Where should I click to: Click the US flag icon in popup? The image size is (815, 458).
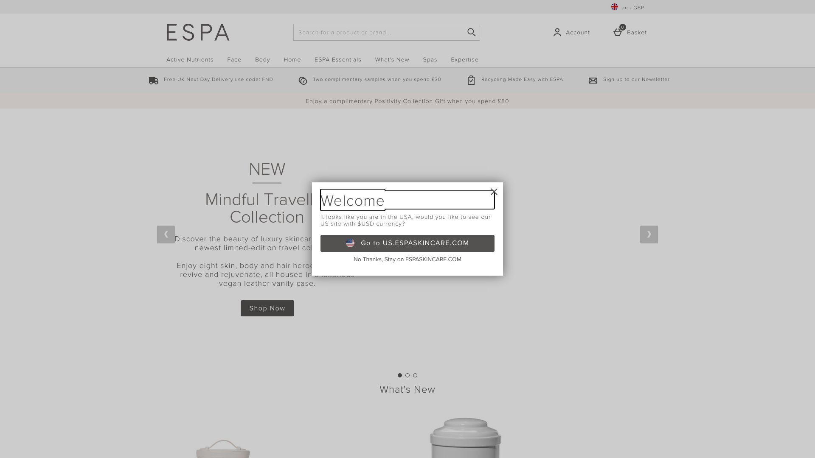pyautogui.click(x=350, y=243)
